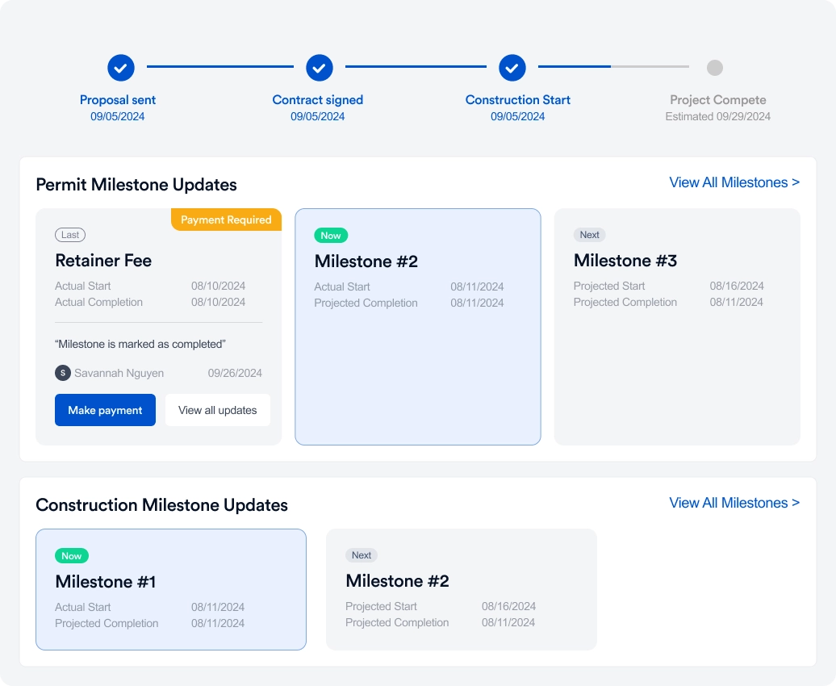
Task: Select the Permit Milestone #2 card title
Action: pos(368,261)
